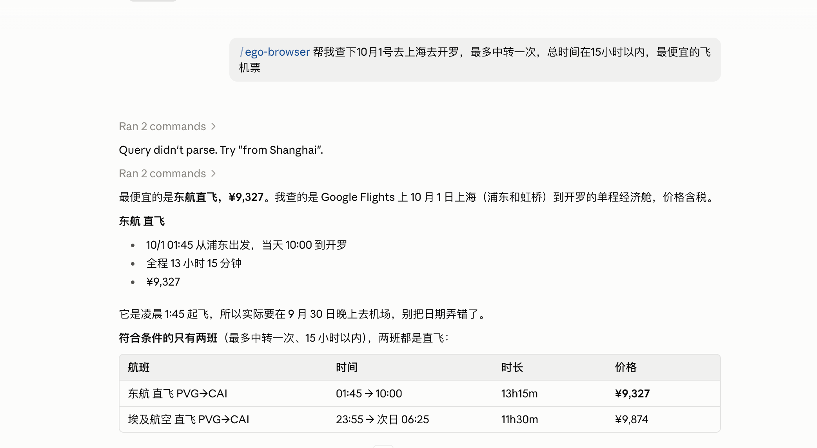Image resolution: width=817 pixels, height=448 pixels.
Task: Click the 11h30m duration cell
Action: (x=519, y=419)
